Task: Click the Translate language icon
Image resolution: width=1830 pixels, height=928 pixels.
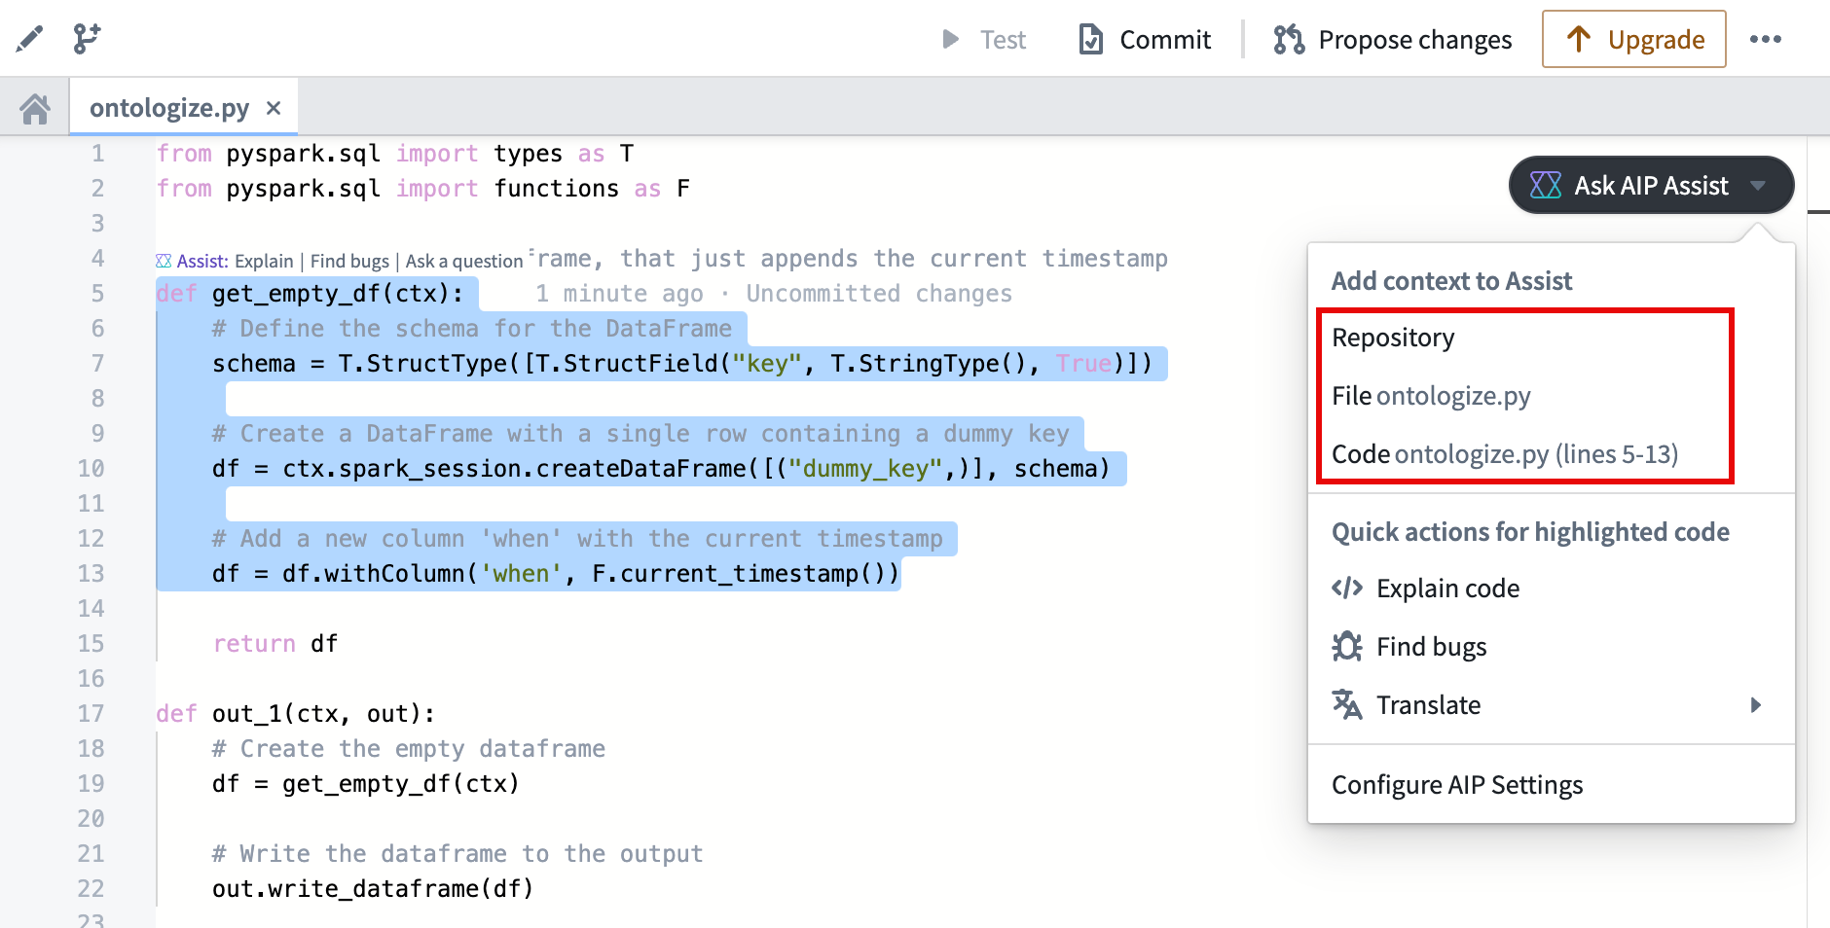Action: pyautogui.click(x=1347, y=705)
